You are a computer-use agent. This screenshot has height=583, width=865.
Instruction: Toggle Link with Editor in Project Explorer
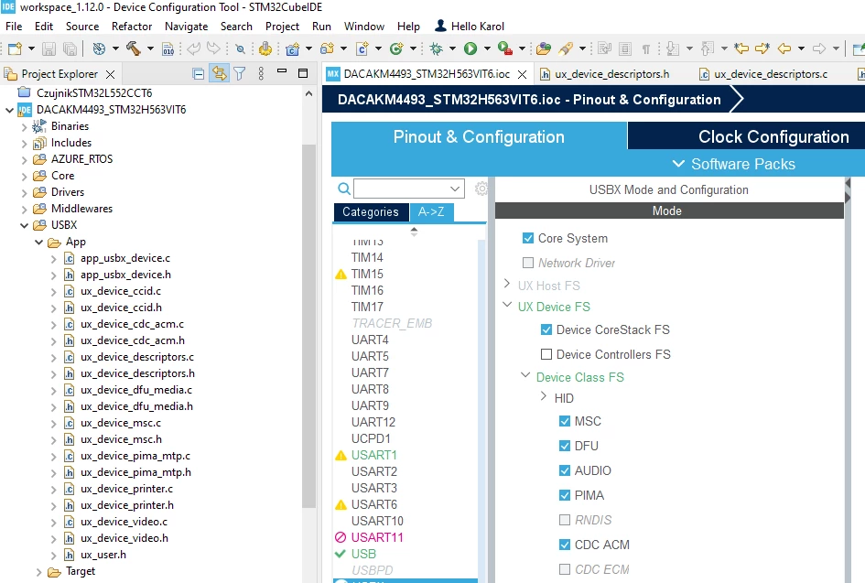(219, 73)
